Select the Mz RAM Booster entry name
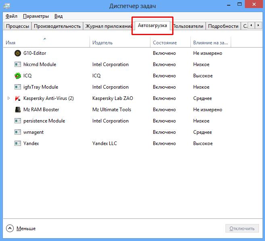The width and height of the screenshot is (265, 241). click(41, 110)
